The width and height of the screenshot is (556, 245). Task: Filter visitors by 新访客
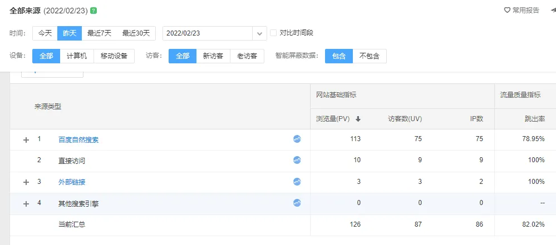pos(213,56)
